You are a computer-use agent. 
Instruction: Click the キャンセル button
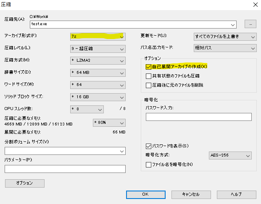(191, 194)
